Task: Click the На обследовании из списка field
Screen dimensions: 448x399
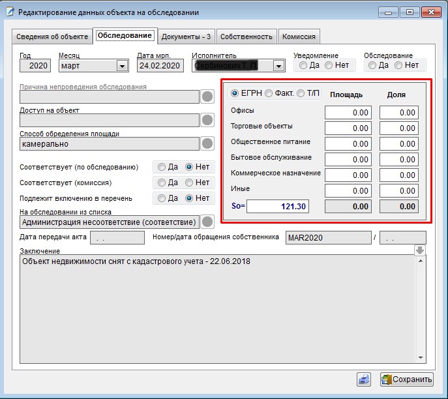Action: click(x=110, y=222)
